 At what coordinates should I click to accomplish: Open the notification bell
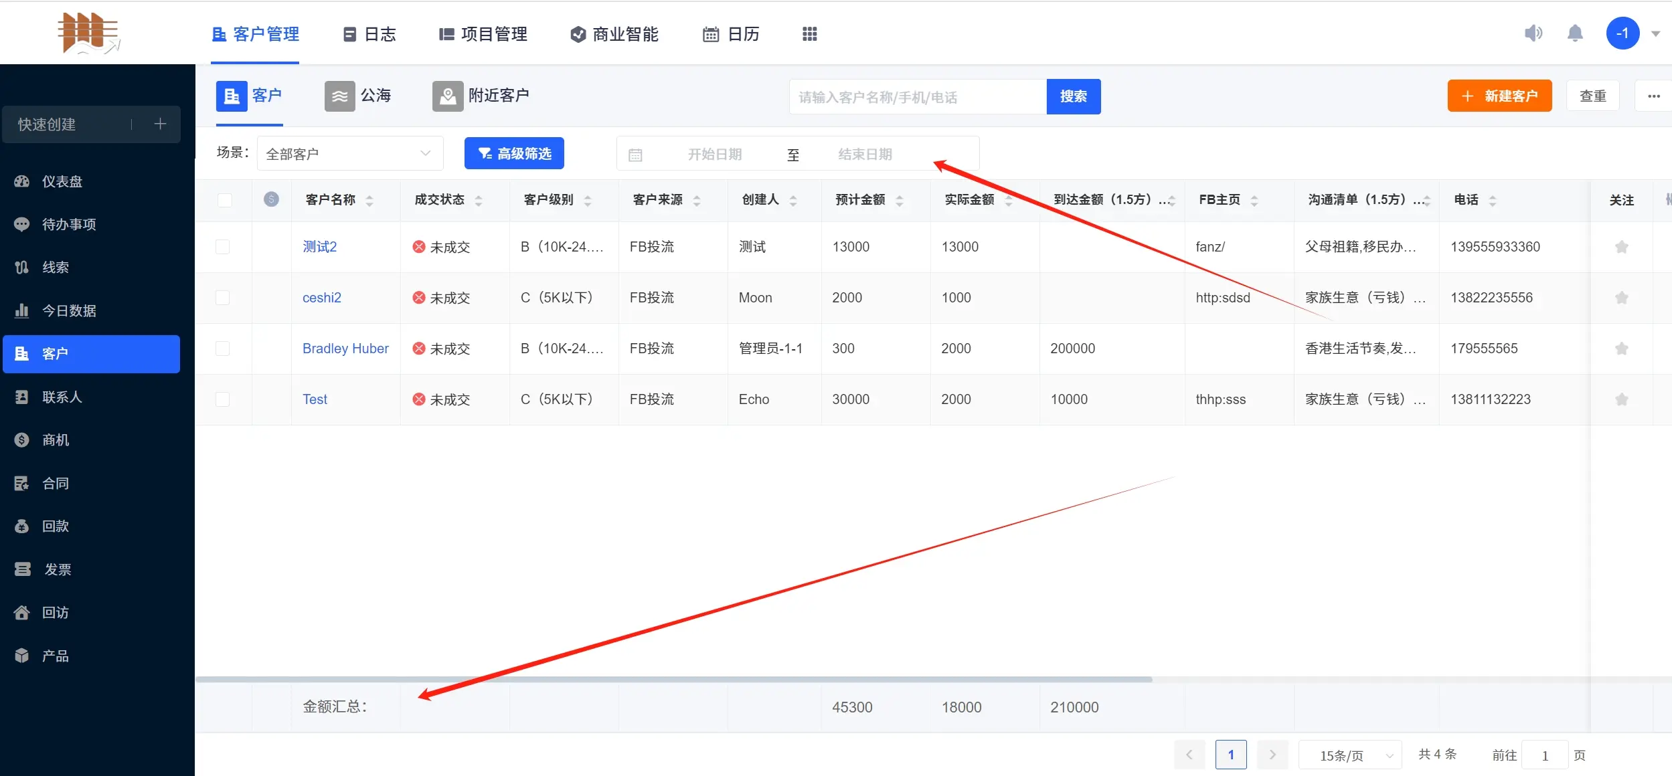[1575, 33]
